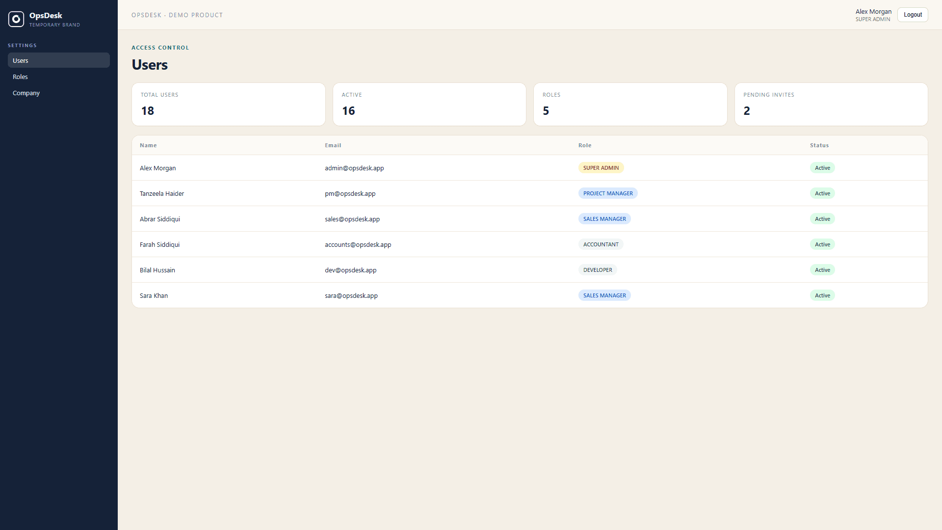Click the pm@opsdesk.app email
Image resolution: width=942 pixels, height=530 pixels.
[x=350, y=193]
